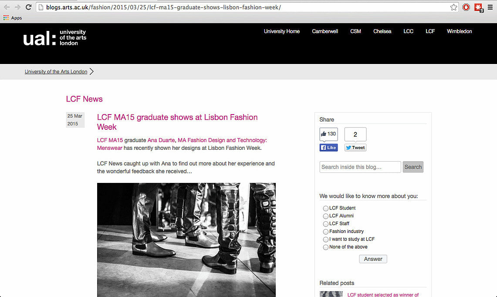This screenshot has width=497, height=297.
Task: Click the breadcrumb chevron after University of the Arts London
Action: (x=91, y=71)
